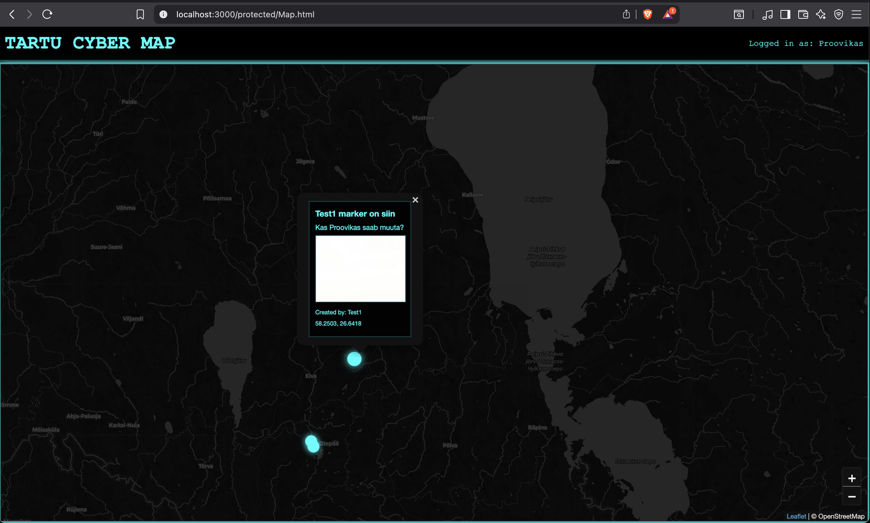Click the Tõrva map label
This screenshot has height=523, width=870.
206,466
